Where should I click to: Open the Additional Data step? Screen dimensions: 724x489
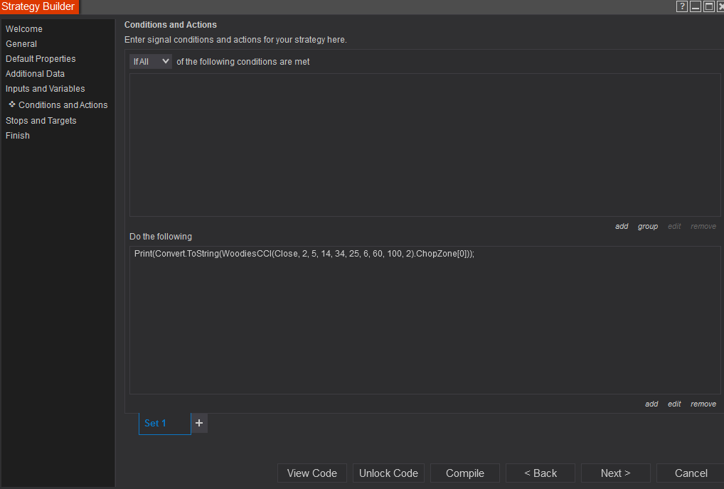point(35,74)
